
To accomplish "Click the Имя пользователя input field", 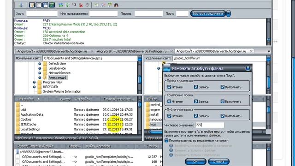I will (x=103, y=13).
